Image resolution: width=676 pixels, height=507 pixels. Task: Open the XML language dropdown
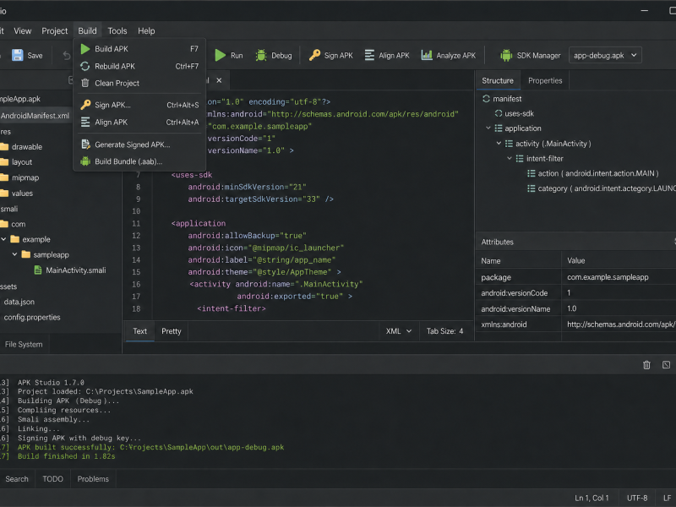(x=398, y=331)
